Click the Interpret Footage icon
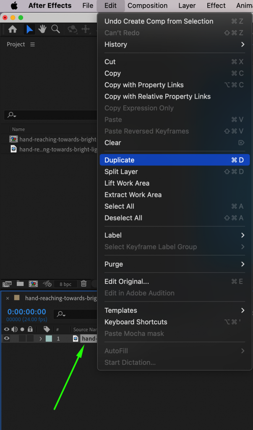The image size is (253, 430). pyautogui.click(x=7, y=284)
